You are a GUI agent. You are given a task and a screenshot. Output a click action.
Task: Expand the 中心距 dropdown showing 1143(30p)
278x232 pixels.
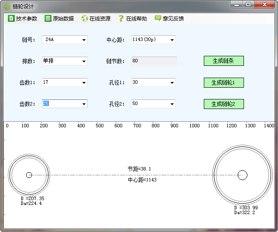172,40
